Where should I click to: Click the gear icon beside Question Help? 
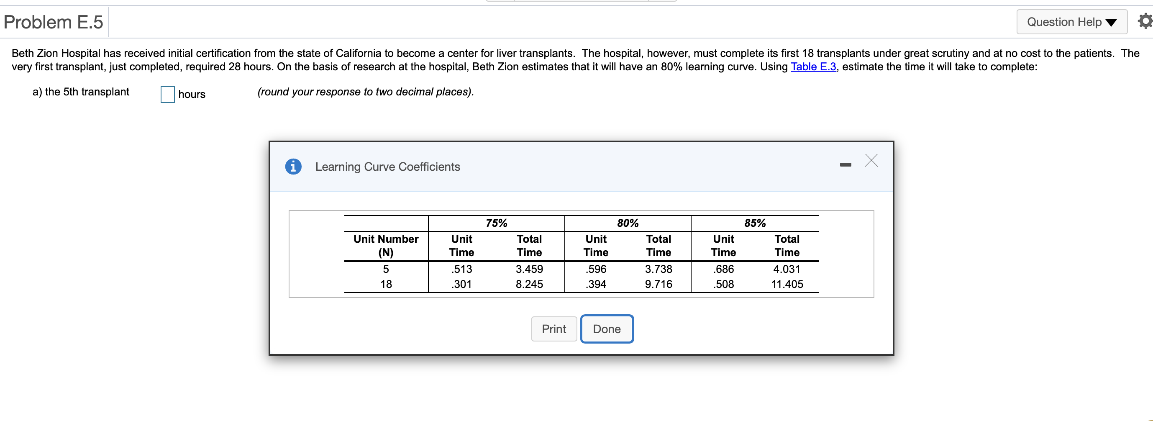point(1145,21)
